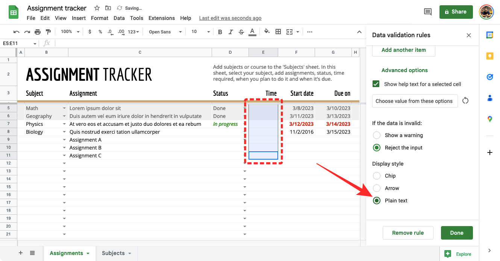Open Google Maps in side panel
The image size is (500, 261).
pos(489,119)
